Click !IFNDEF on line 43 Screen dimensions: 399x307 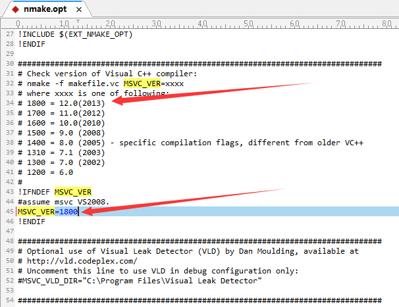click(x=34, y=192)
